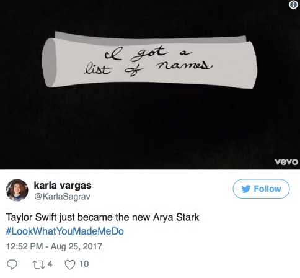Open the #LookWhatYouMadeMeDo hashtag
The image size is (300, 278).
click(x=65, y=231)
